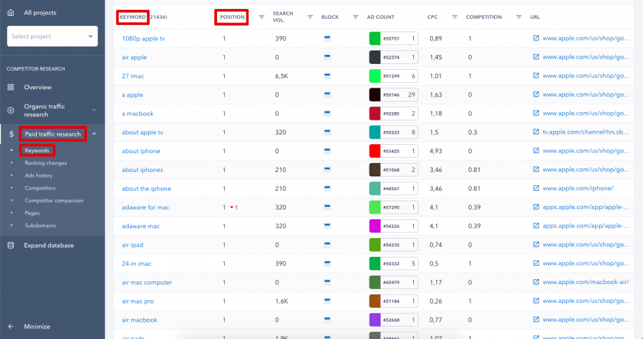643x339 pixels.
Task: Click position change indicator for adaware for mac
Action: click(x=234, y=207)
